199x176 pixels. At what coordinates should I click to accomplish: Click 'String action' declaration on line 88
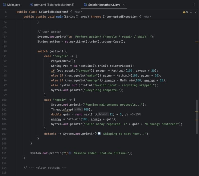coord(48,41)
